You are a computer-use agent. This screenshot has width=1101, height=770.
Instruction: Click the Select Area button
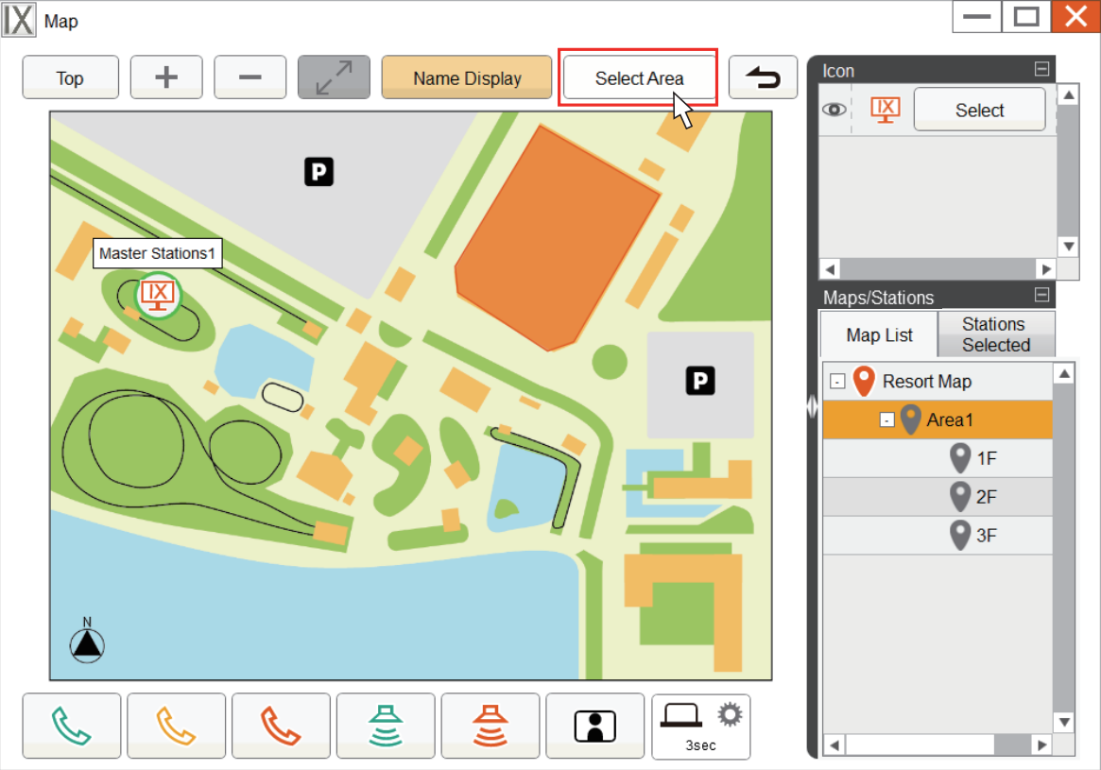639,78
